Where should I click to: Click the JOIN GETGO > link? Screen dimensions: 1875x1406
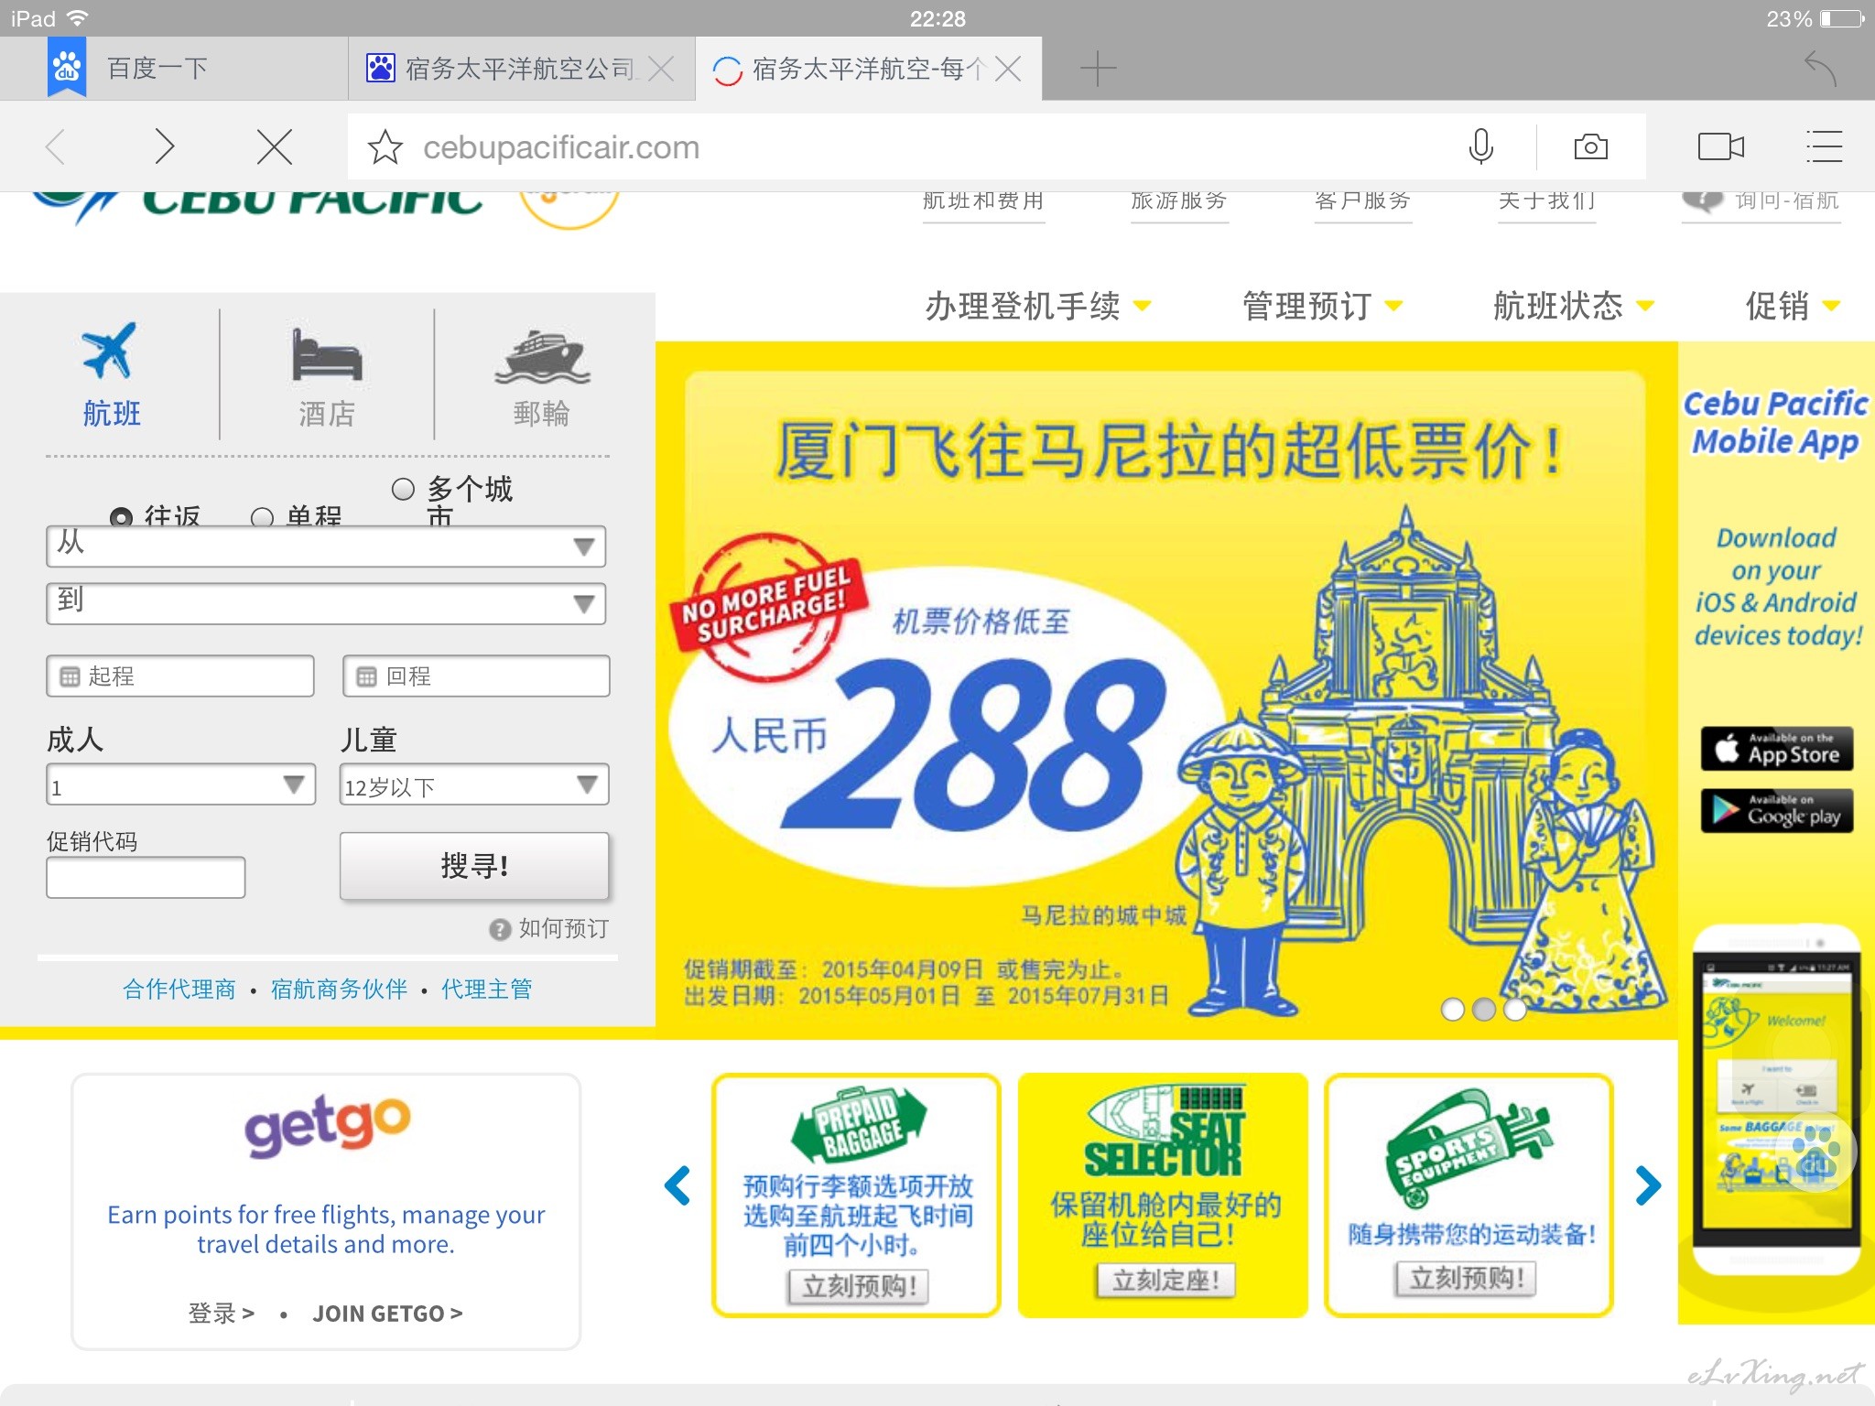(x=387, y=1314)
